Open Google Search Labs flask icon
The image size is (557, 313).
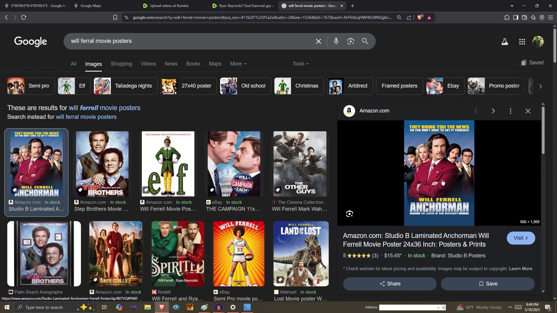[505, 42]
